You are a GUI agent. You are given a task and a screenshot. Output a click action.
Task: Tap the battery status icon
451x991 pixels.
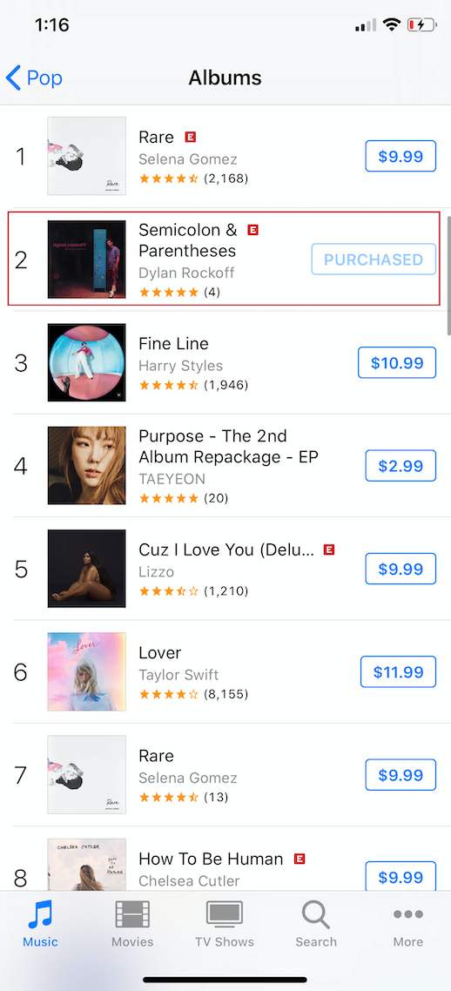(422, 25)
